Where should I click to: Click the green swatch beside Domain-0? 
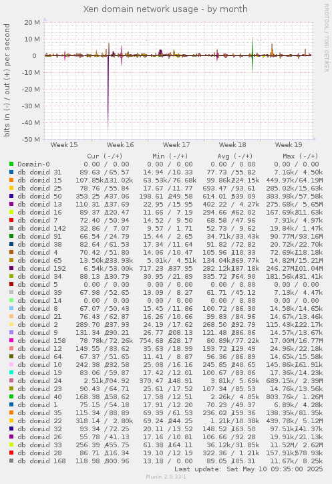pos(11,164)
